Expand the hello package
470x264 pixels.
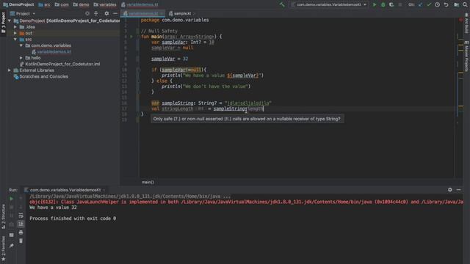point(21,58)
